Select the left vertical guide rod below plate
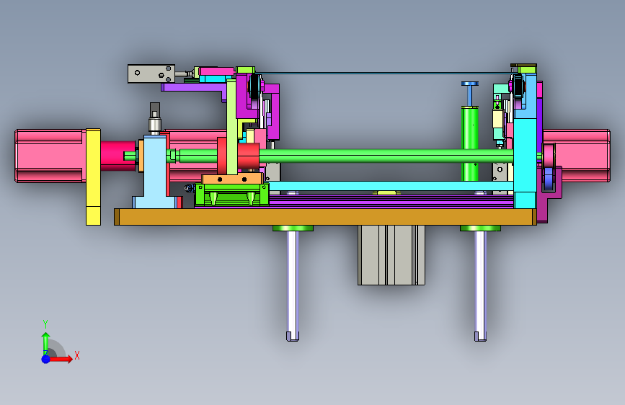This screenshot has width=625, height=405. tap(293, 285)
